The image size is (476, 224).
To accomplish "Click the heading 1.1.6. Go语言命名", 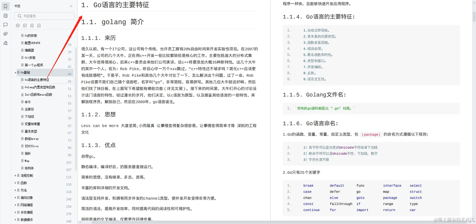I will 310,123.
